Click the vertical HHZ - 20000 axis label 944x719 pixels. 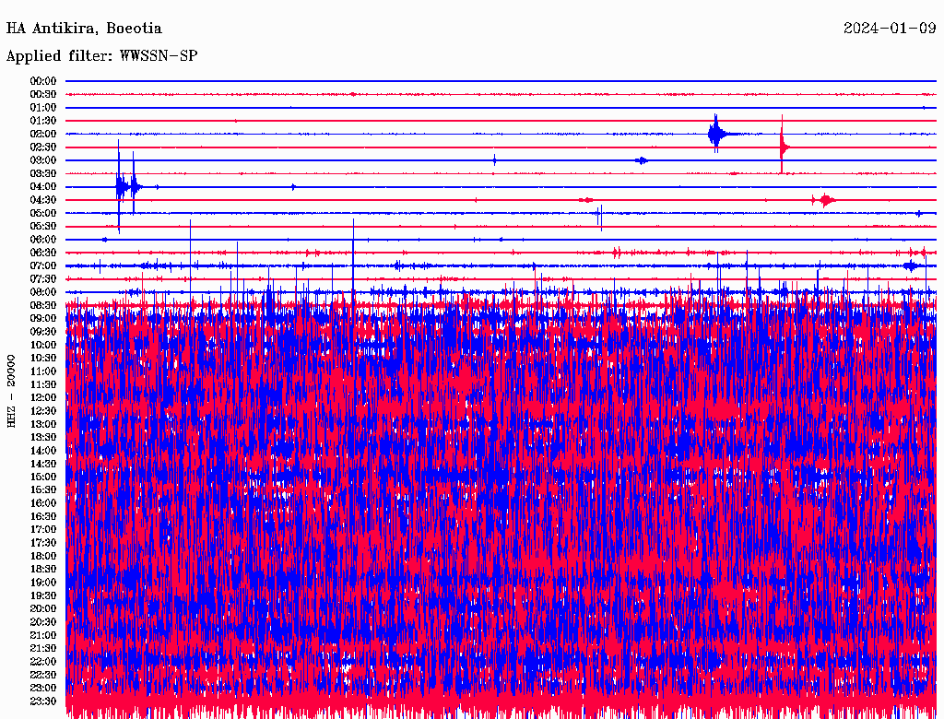pyautogui.click(x=12, y=390)
